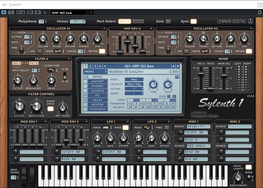Adjust the Main Vol mixer fader
The height and width of the screenshot is (188, 263).
tap(224, 75)
